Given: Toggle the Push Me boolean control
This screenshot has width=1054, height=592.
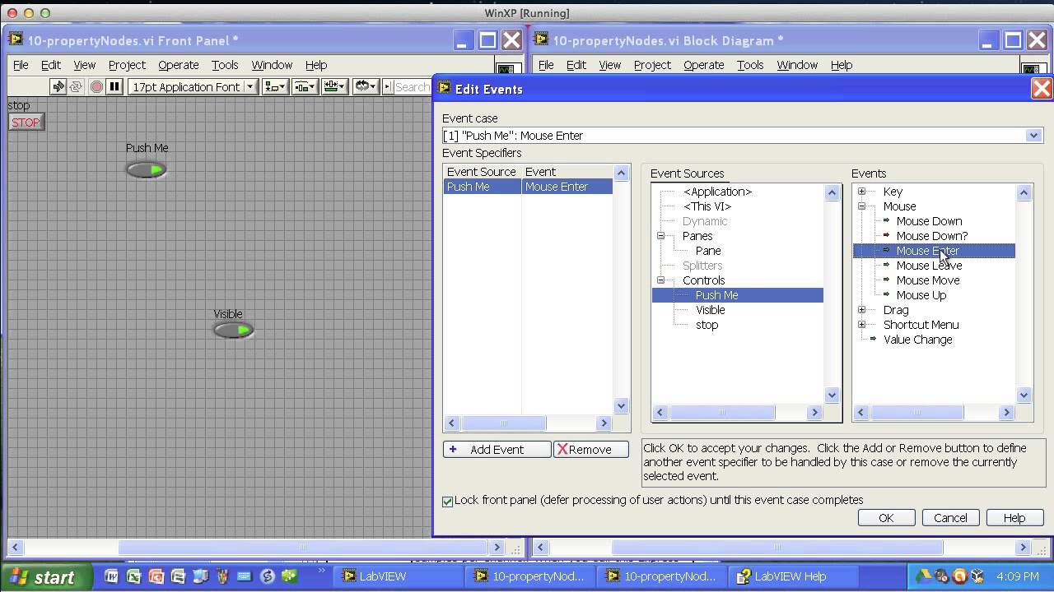Looking at the screenshot, I should pos(146,169).
